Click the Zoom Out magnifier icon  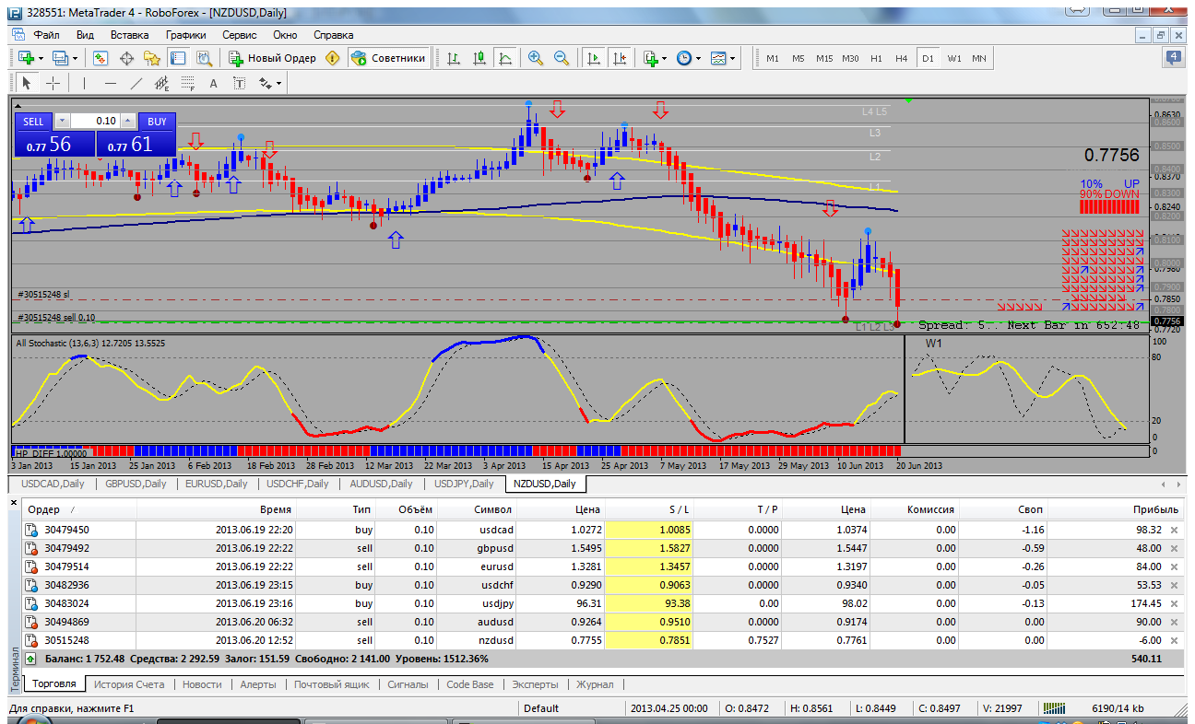[561, 58]
